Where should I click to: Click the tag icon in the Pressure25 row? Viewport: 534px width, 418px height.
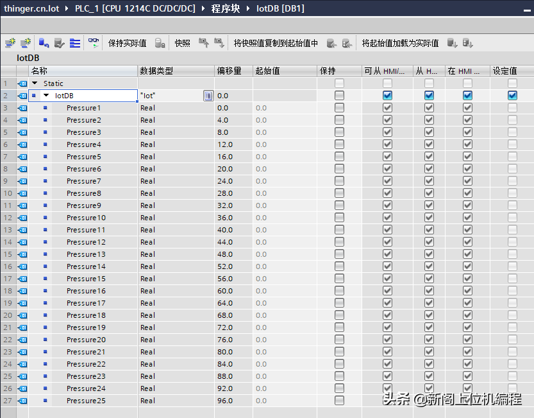[22, 401]
